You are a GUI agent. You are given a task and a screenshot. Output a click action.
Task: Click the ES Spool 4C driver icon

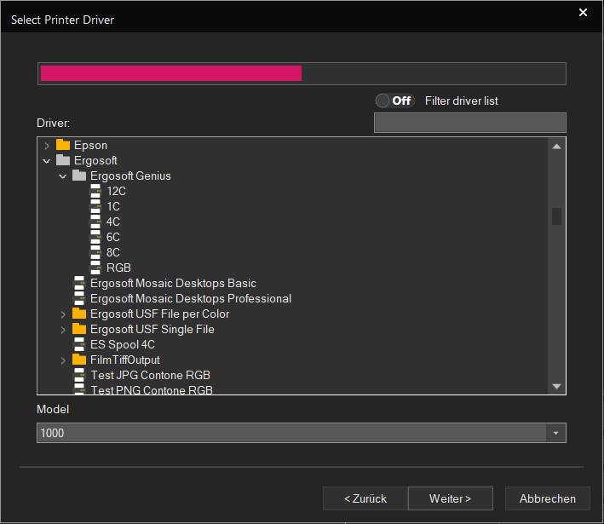point(79,344)
